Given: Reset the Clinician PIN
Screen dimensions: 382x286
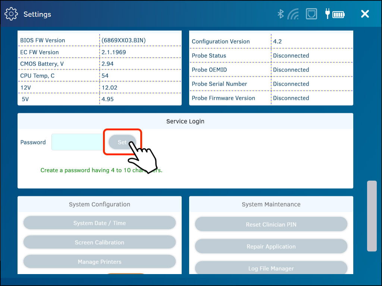Looking at the screenshot, I should [x=271, y=224].
